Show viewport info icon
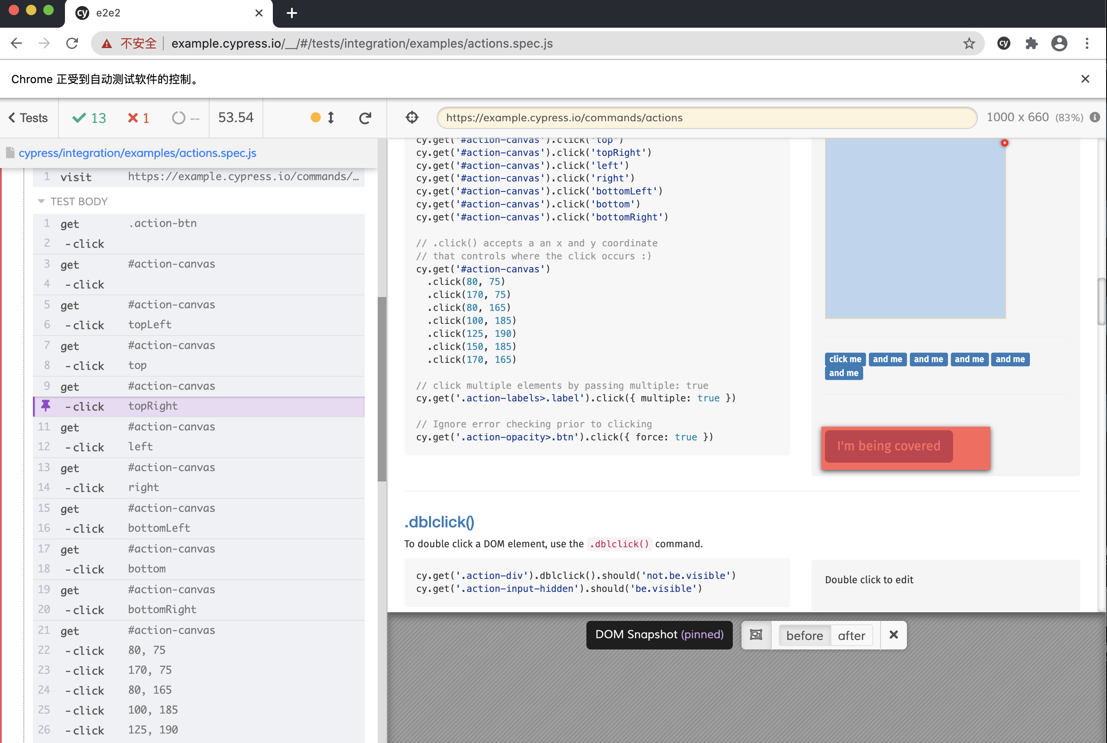1107x743 pixels. pyautogui.click(x=1095, y=117)
